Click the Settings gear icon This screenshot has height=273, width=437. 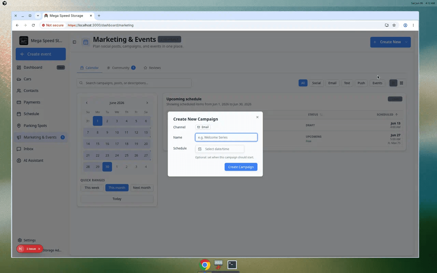tap(20, 240)
